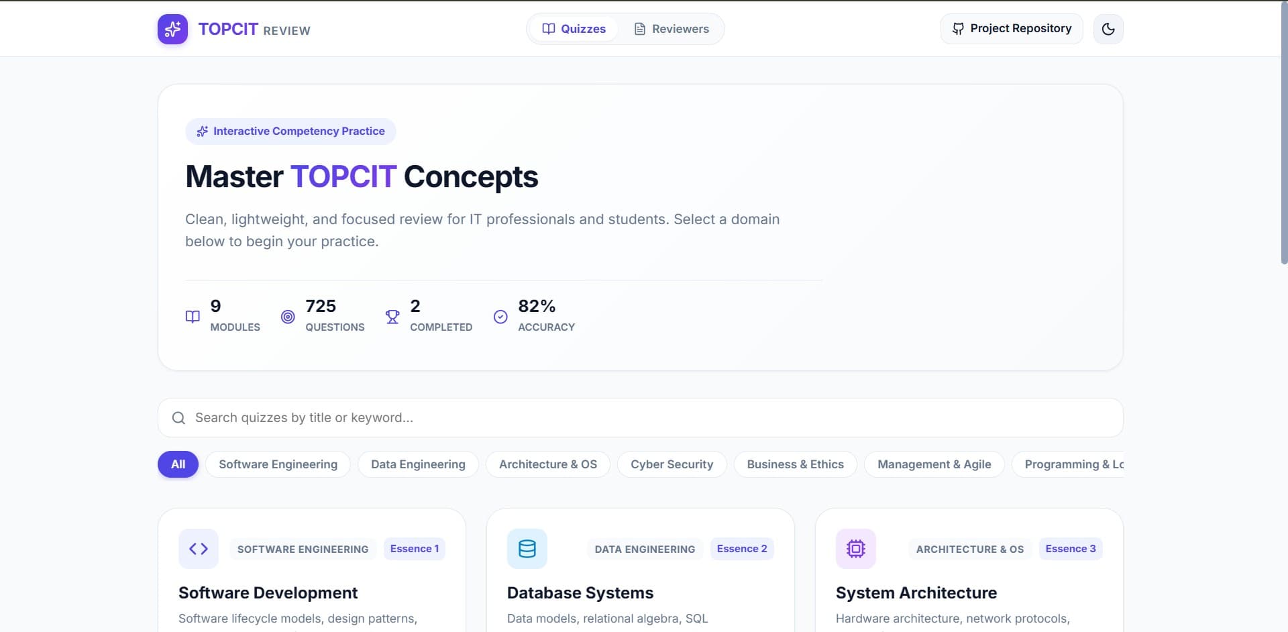Click the SOFTWARE ENGINEERING category label
This screenshot has height=632, width=1288.
point(303,549)
